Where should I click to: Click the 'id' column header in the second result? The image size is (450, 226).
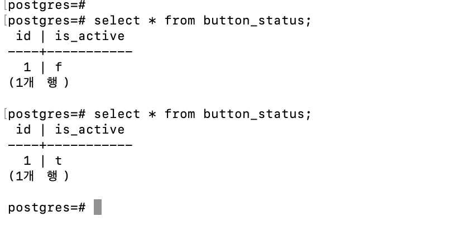click(x=23, y=130)
